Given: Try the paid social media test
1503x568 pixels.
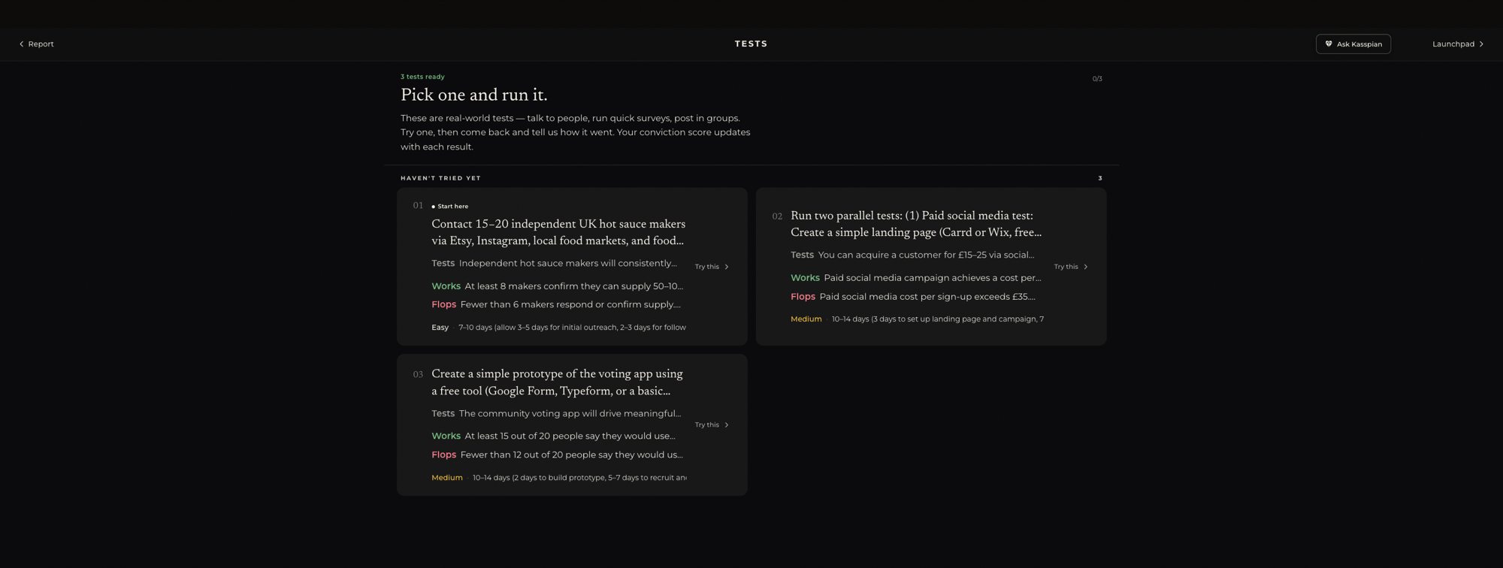Looking at the screenshot, I should (1071, 267).
